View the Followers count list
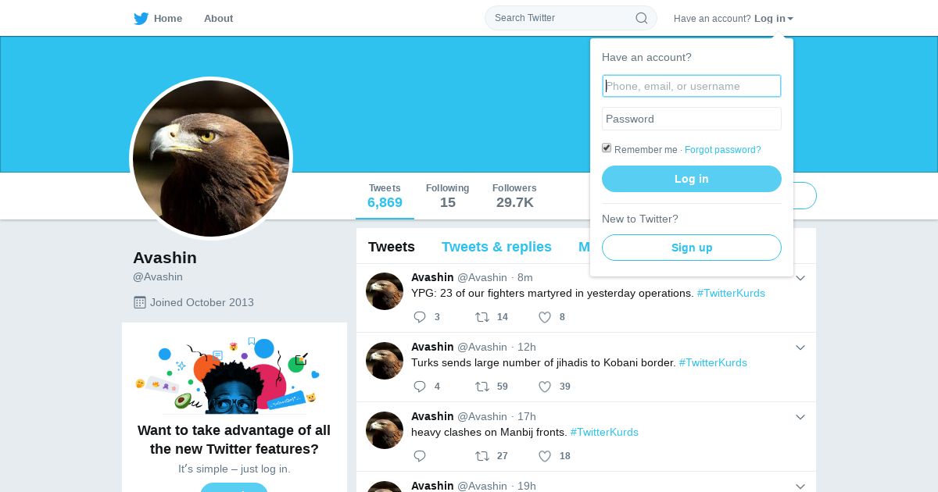Screen dimensions: 938x492 pyautogui.click(x=514, y=196)
